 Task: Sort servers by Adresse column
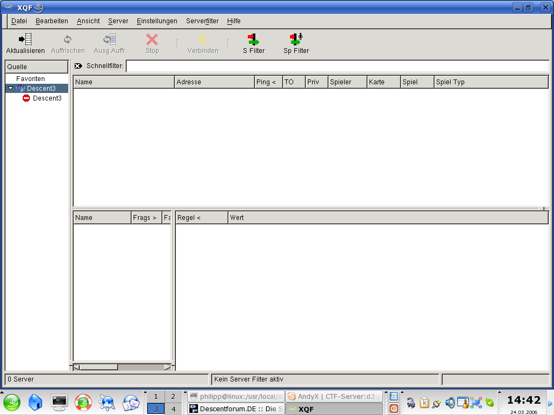click(x=214, y=82)
